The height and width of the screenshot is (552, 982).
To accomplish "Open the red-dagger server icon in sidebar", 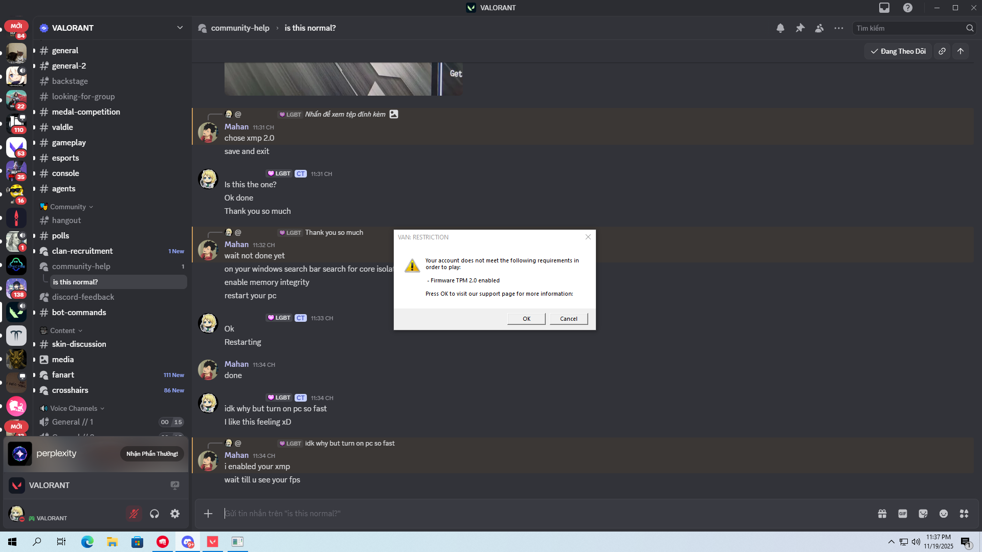I will pos(16,218).
